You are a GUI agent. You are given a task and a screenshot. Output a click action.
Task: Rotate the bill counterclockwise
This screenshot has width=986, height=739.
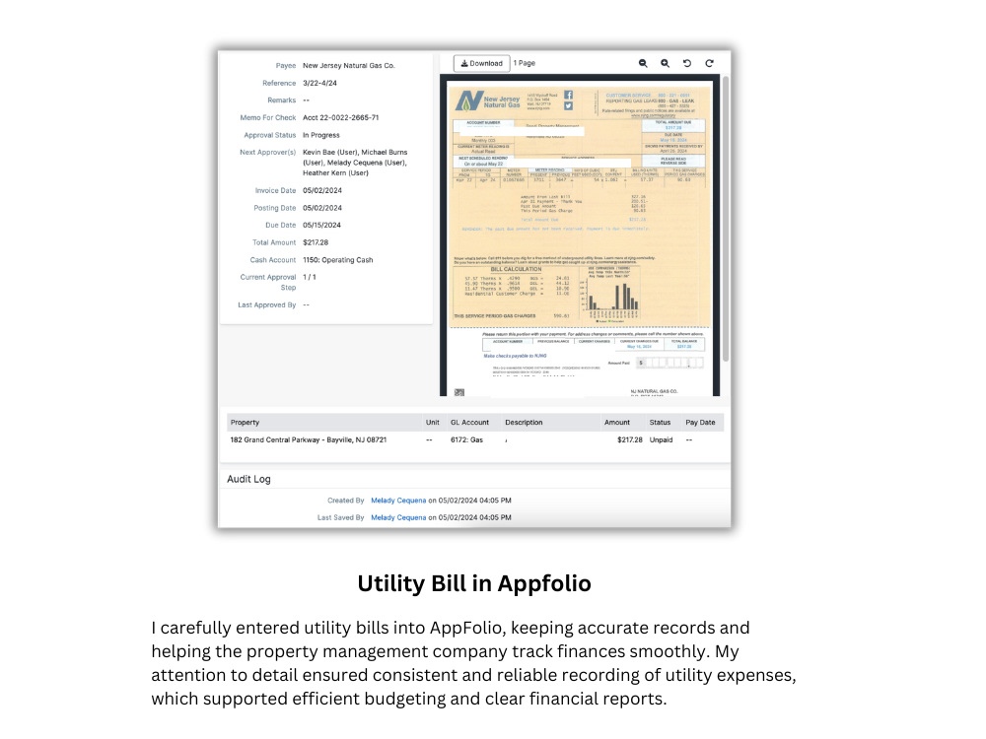pos(687,63)
